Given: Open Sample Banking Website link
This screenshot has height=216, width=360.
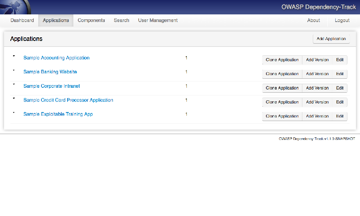Looking at the screenshot, I should 50,72.
